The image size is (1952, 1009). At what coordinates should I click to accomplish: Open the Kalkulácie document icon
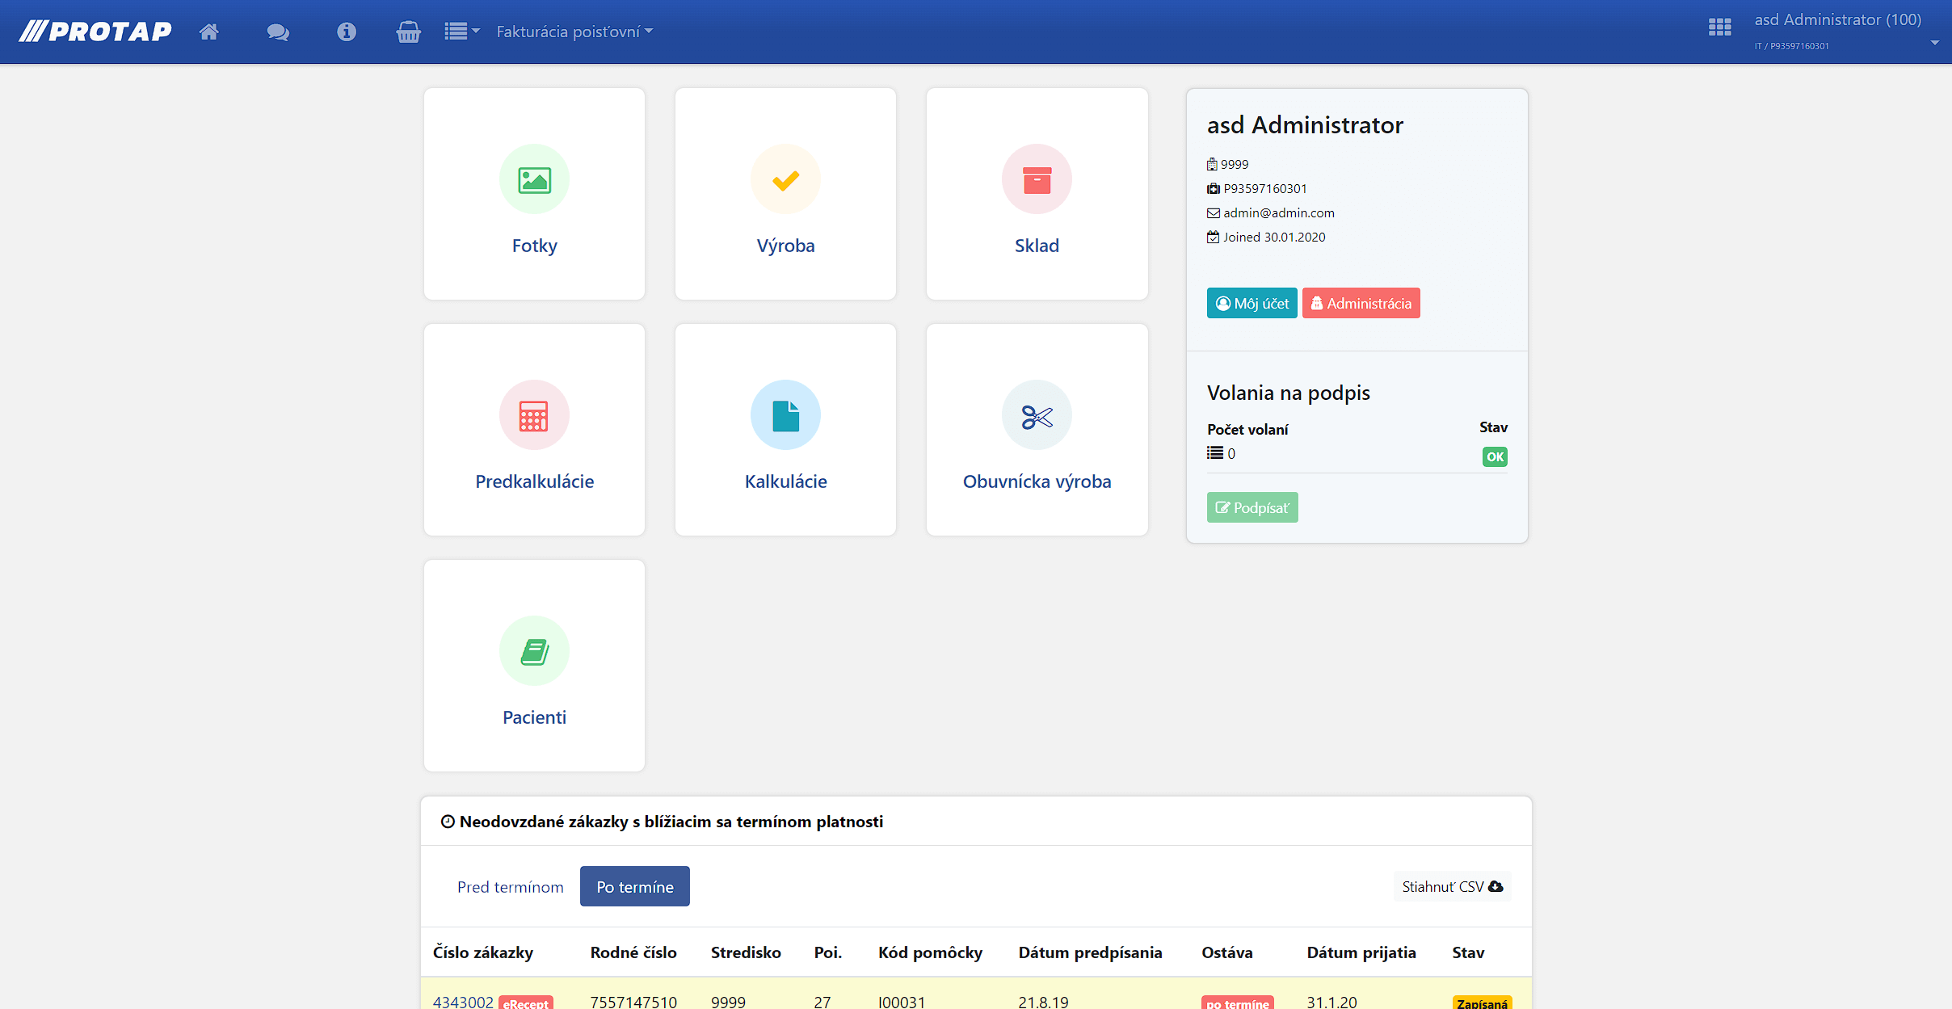pos(785,415)
